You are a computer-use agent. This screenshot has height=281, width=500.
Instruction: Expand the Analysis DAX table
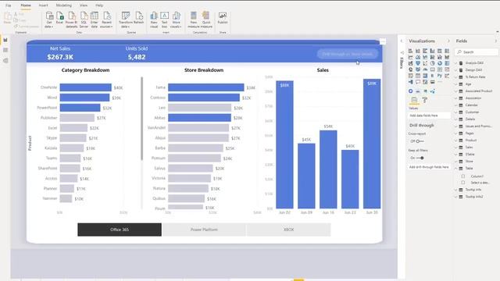(x=456, y=63)
